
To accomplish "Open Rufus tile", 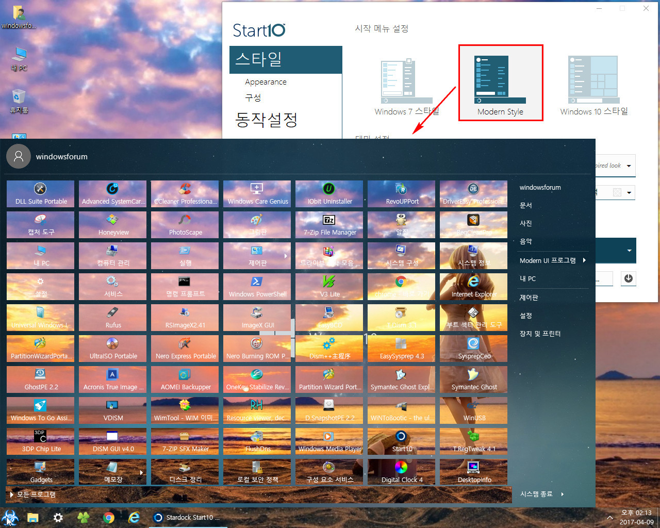I will (x=113, y=318).
